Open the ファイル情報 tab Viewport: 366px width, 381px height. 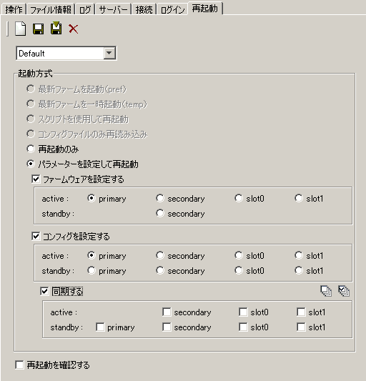[x=51, y=10]
